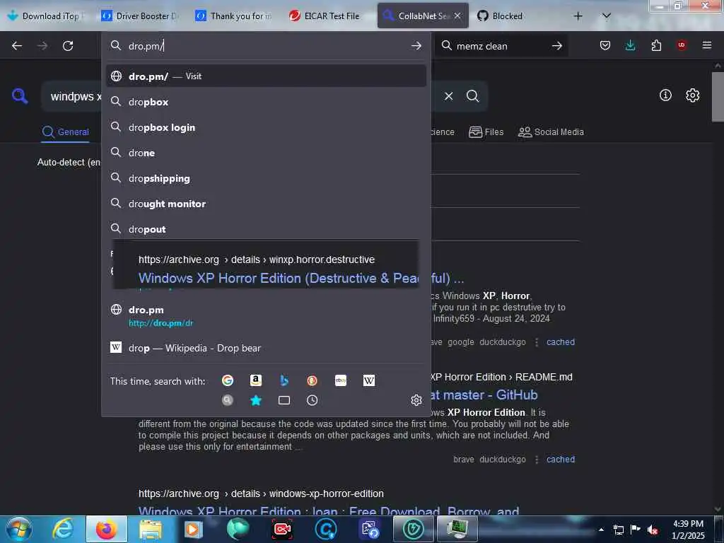
Task: Select the Social Media search category
Action: (x=551, y=132)
